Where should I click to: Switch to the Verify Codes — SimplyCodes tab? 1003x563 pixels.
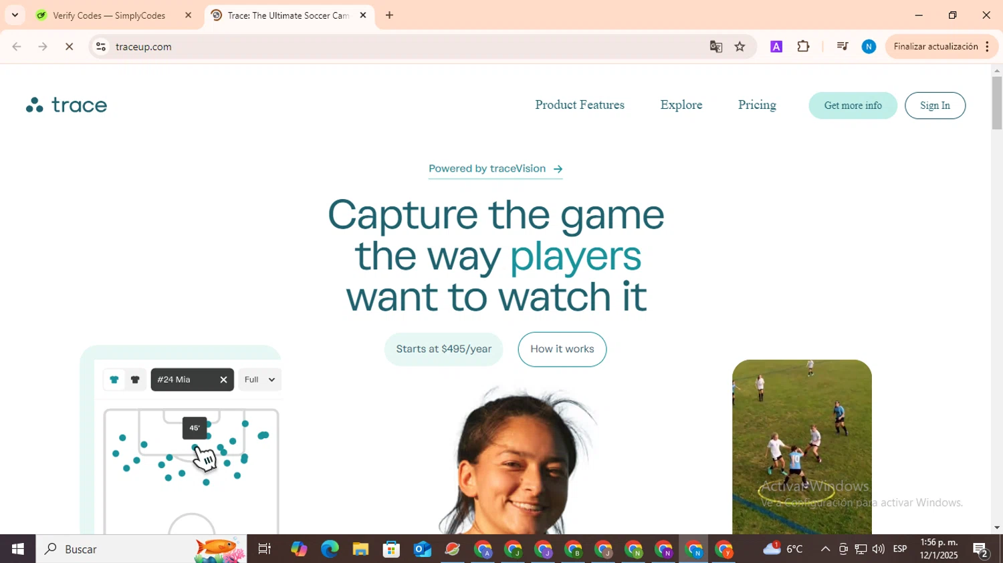coord(114,15)
